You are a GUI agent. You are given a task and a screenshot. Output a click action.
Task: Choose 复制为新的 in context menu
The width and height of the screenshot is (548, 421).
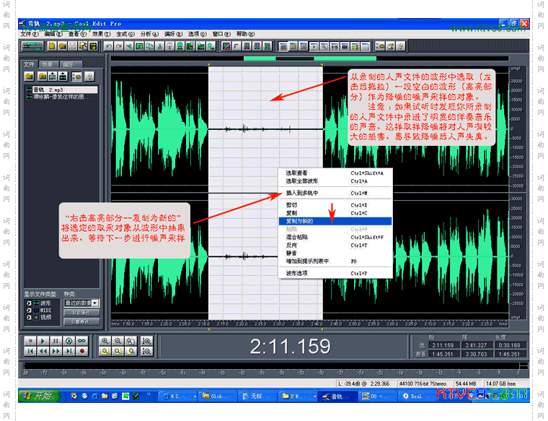335,221
